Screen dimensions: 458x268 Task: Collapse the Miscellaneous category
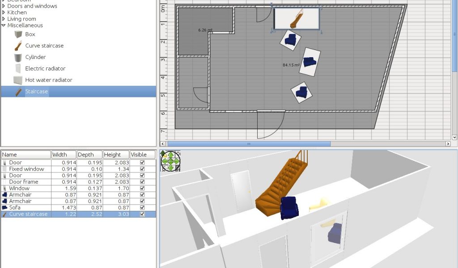tap(4, 25)
